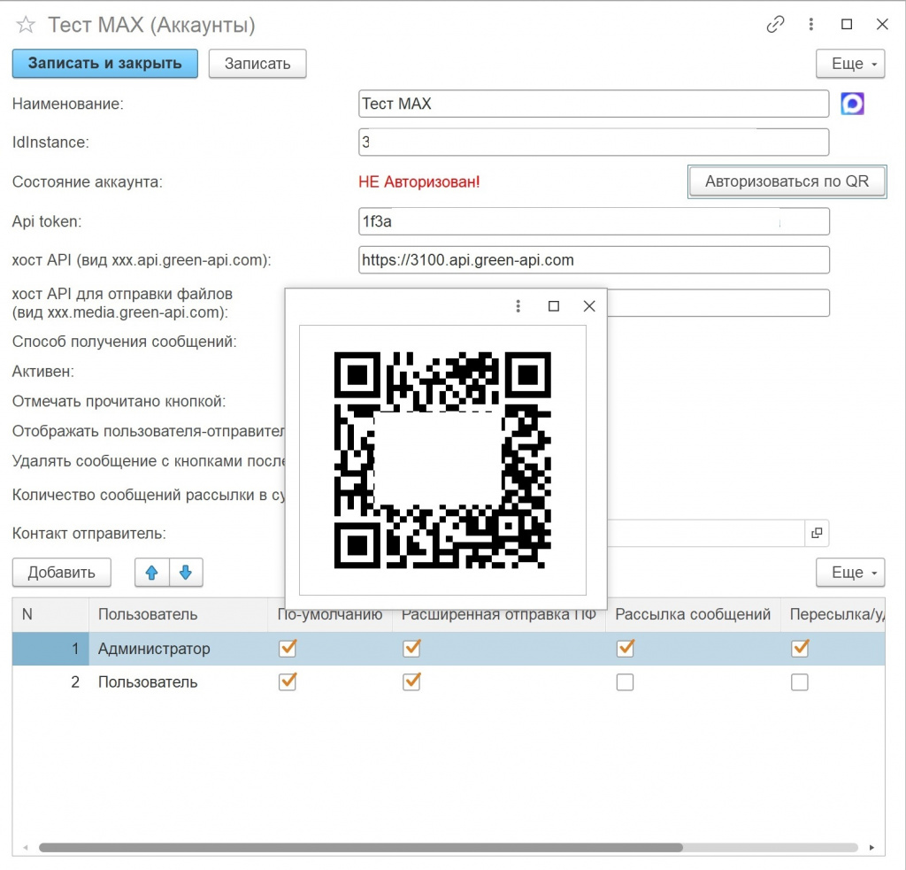Select the Администратор table cell
The width and height of the screenshot is (906, 870).
(178, 649)
